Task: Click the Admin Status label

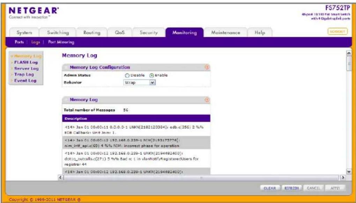Action: click(x=77, y=75)
